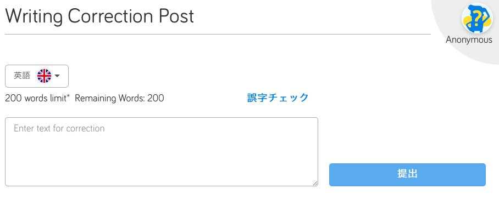Click the UK flag icon
Screen dimensions: 499x200
(x=44, y=76)
